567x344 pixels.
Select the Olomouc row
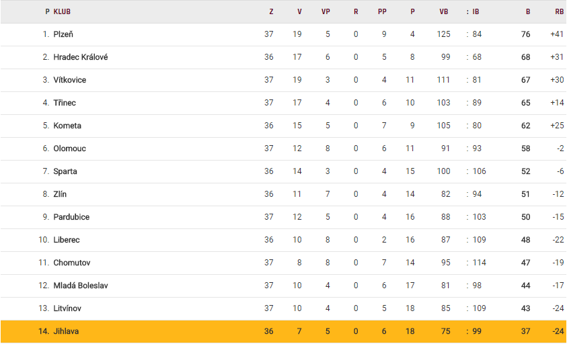70,148
